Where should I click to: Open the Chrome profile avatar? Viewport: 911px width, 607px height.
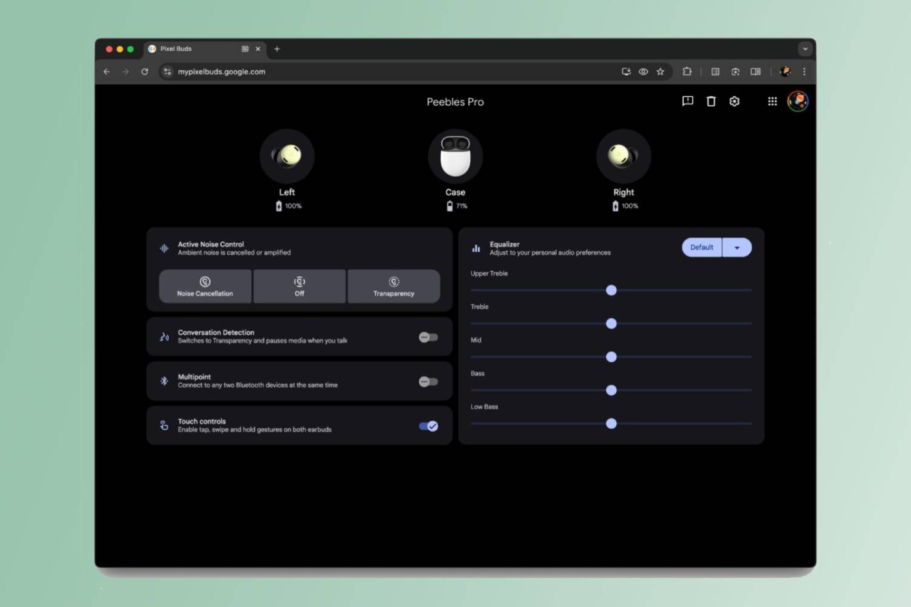pyautogui.click(x=785, y=72)
